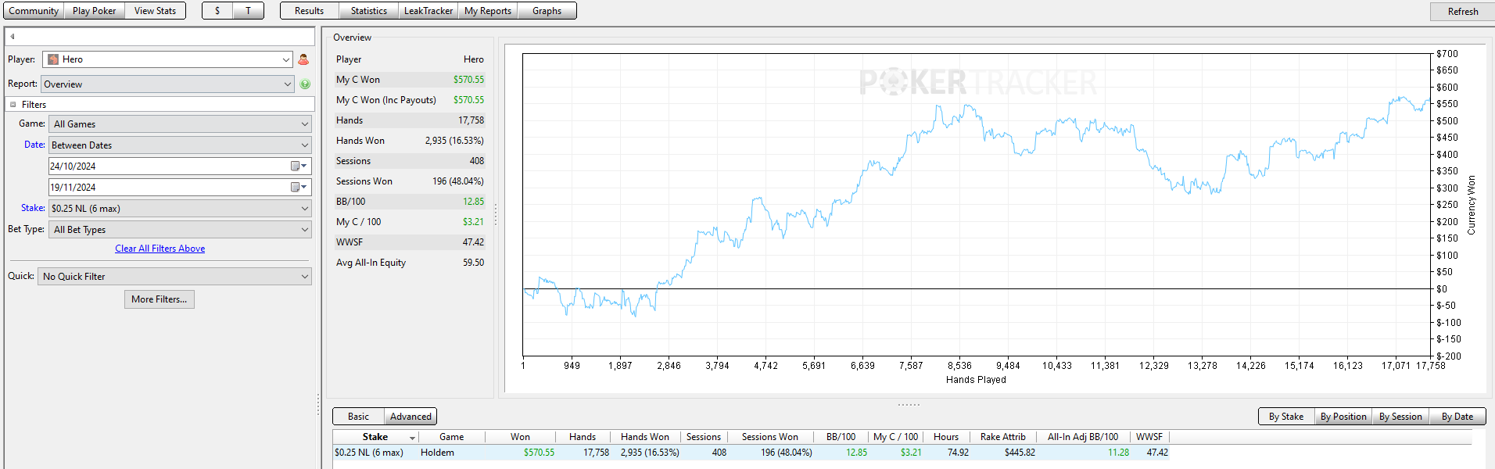Open the Stake column sort arrow

pyautogui.click(x=412, y=438)
